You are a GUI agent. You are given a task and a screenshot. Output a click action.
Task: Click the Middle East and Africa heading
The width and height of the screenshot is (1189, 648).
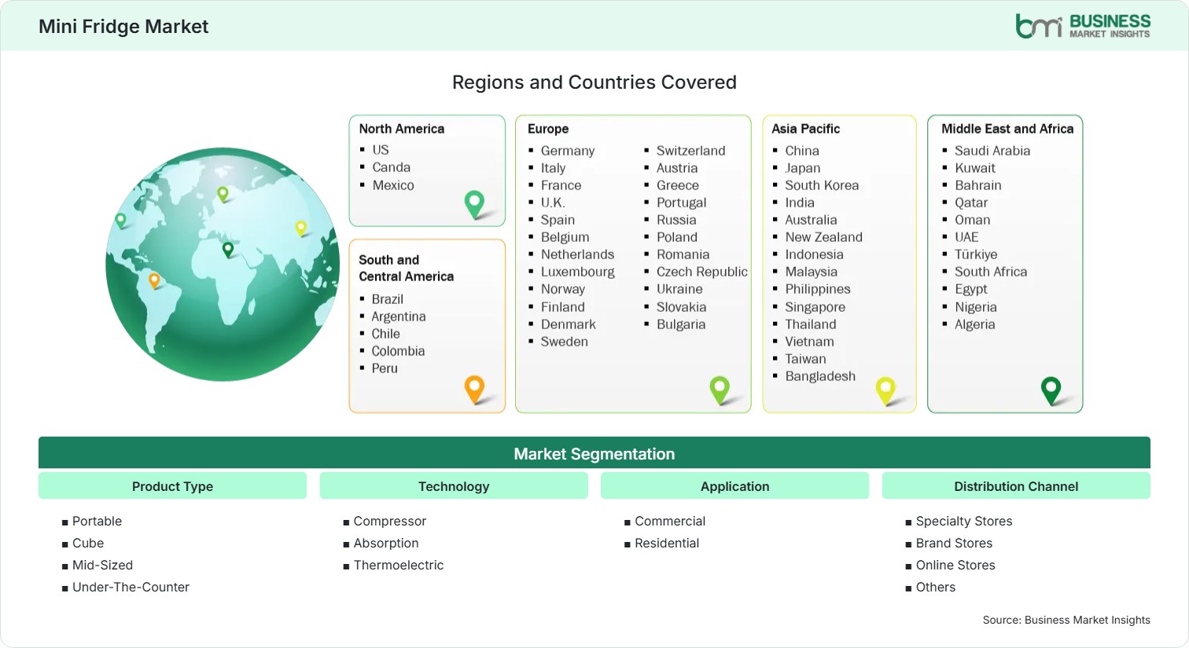coord(1007,129)
